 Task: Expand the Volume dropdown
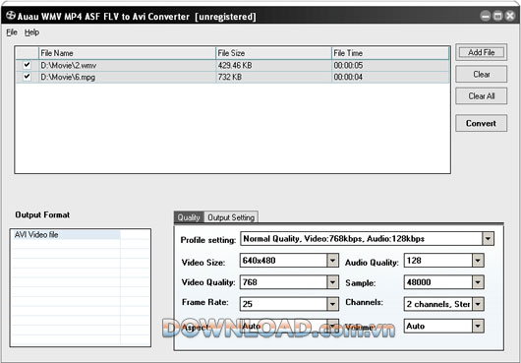[x=478, y=326]
